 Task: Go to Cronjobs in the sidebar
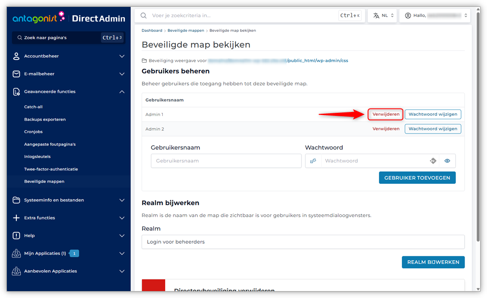click(33, 132)
